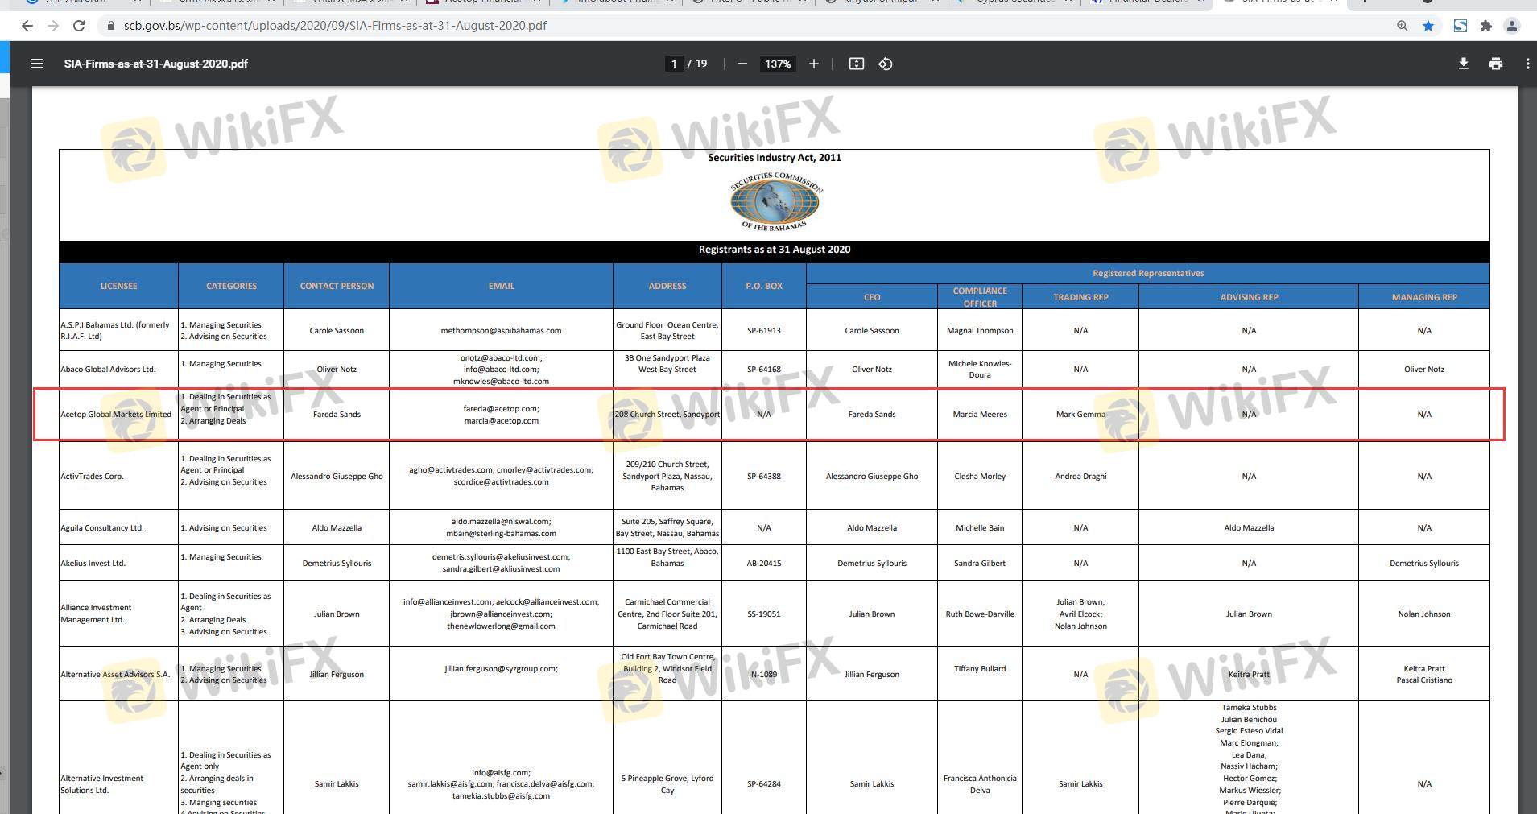Screen dimensions: 1537x814
Task: Rotate the PDF counterclockwise
Action: [886, 64]
